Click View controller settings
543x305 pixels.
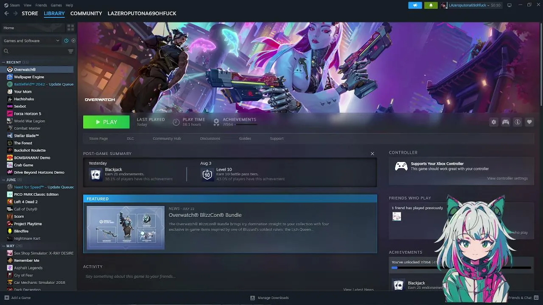(507, 178)
